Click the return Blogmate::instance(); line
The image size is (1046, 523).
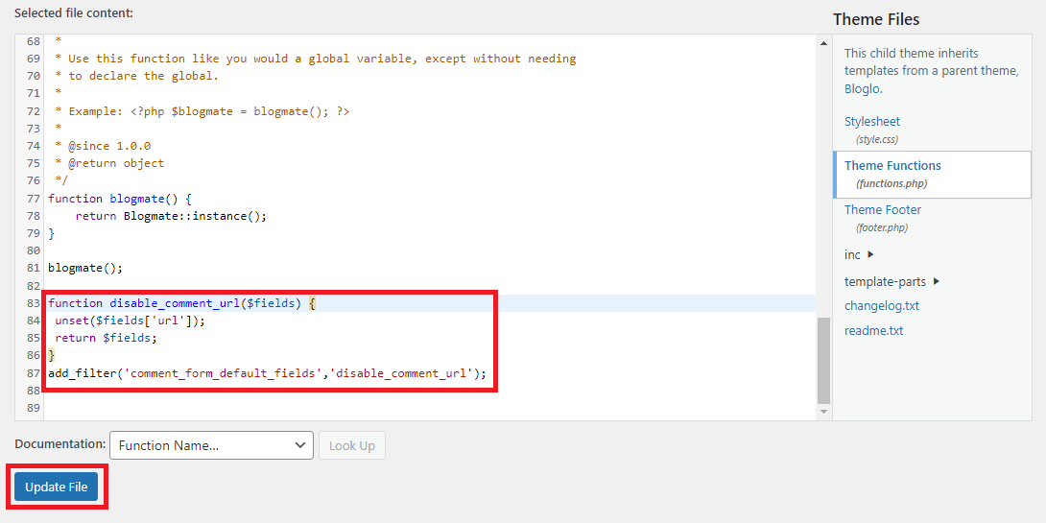point(171,216)
